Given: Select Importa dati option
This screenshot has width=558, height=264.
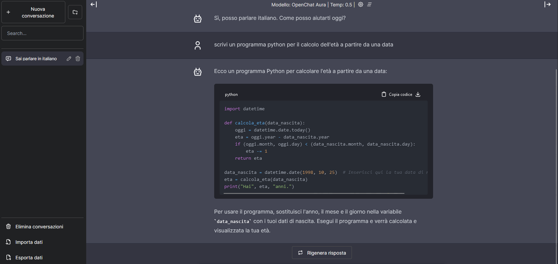Looking at the screenshot, I should [x=29, y=242].
